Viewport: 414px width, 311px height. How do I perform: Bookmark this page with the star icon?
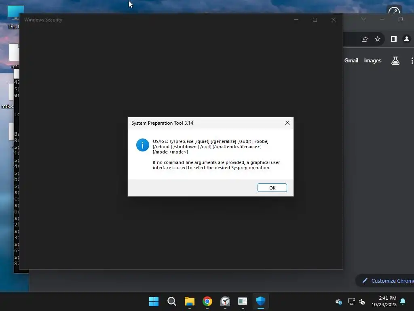[378, 39]
